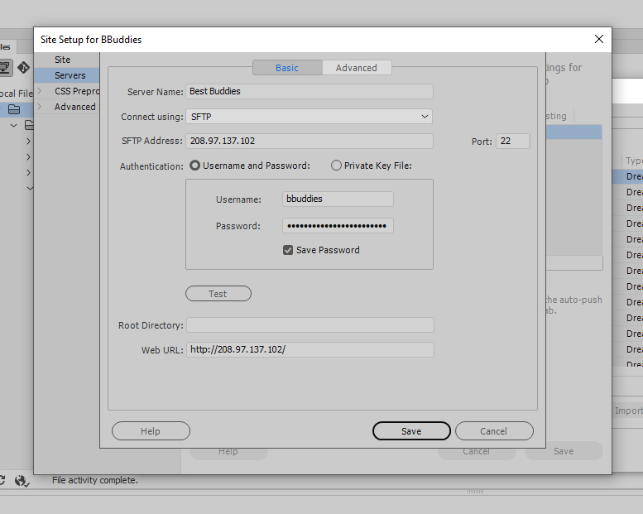Viewport: 643px width, 514px height.
Task: Toggle the Save Password checkbox
Action: (288, 250)
